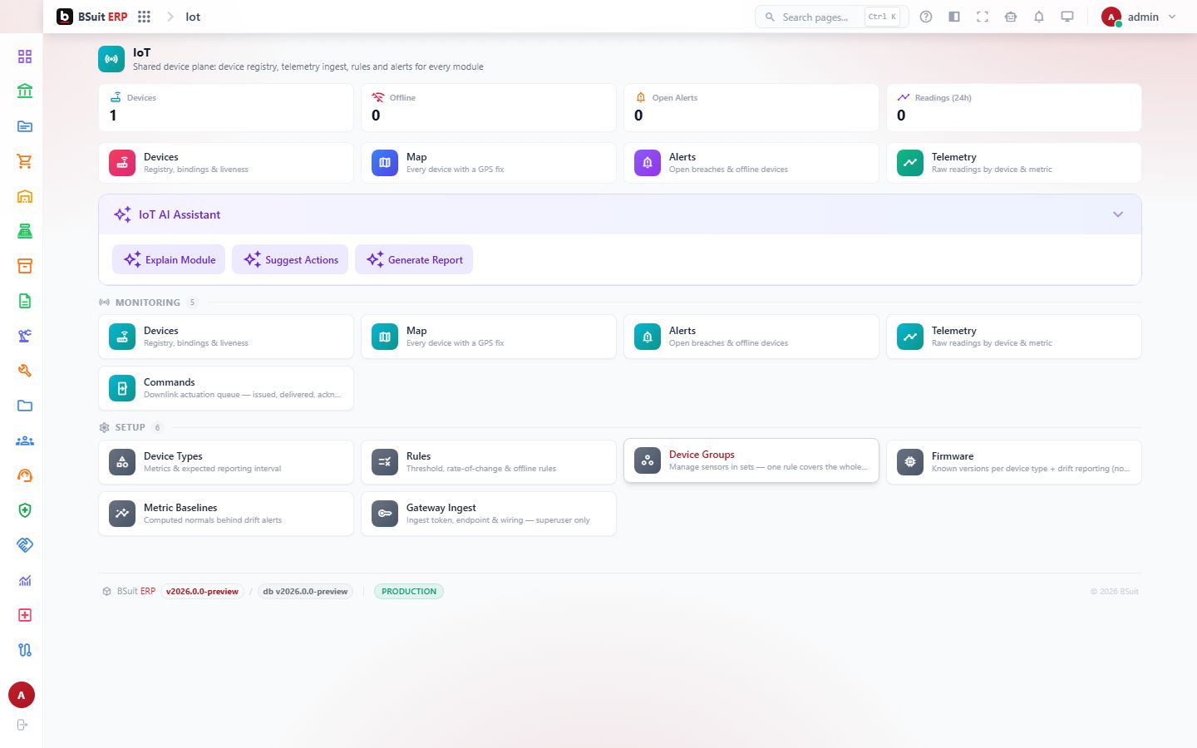The height and width of the screenshot is (748, 1197).
Task: Open the Map card under Monitoring
Action: click(x=489, y=337)
